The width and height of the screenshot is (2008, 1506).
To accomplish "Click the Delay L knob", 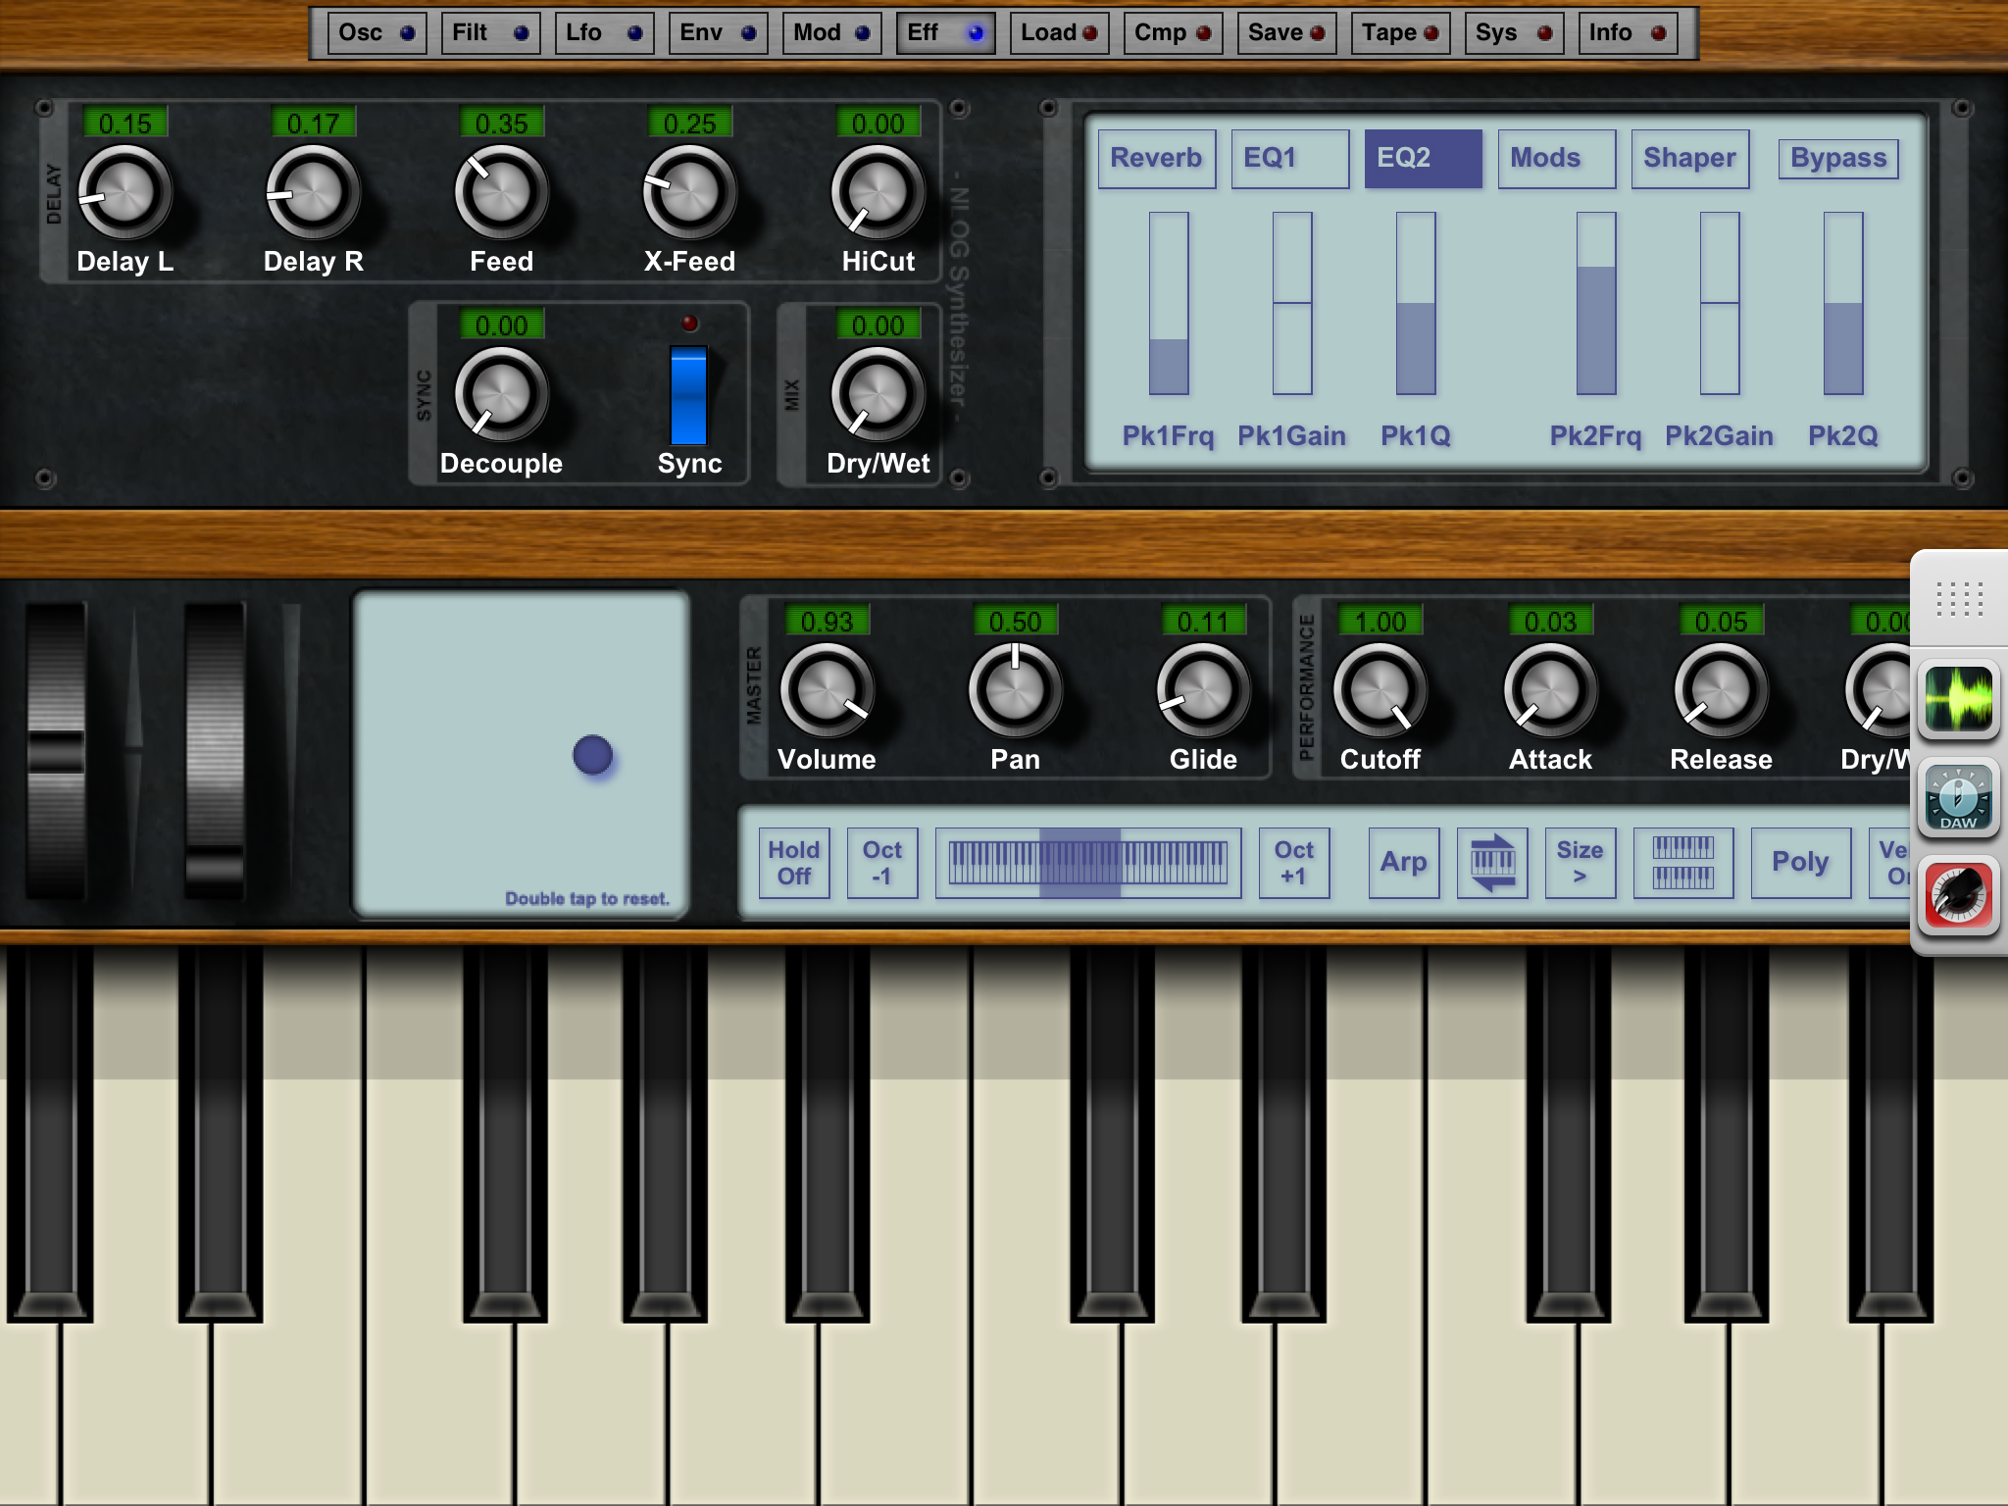I will [125, 192].
